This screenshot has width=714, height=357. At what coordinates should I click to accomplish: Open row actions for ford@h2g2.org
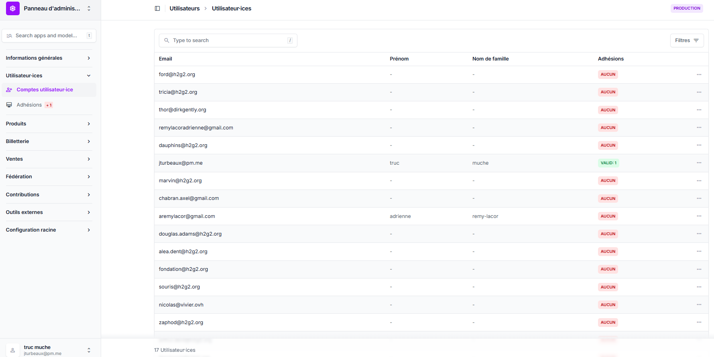tap(699, 75)
